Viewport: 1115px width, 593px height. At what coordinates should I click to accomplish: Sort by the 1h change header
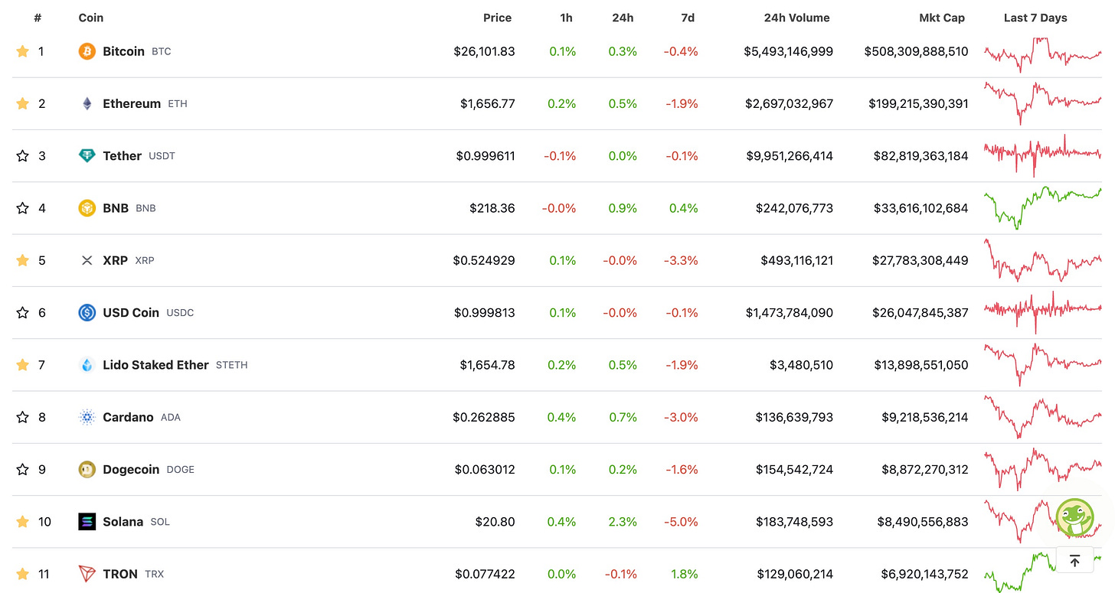click(566, 18)
